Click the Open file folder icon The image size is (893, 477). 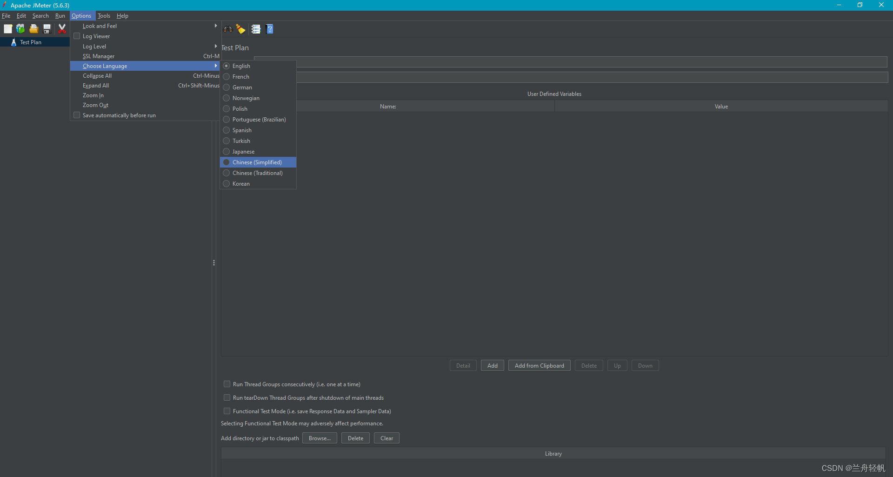point(33,29)
